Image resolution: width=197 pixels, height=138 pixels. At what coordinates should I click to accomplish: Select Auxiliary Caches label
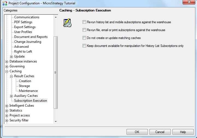point(26,96)
